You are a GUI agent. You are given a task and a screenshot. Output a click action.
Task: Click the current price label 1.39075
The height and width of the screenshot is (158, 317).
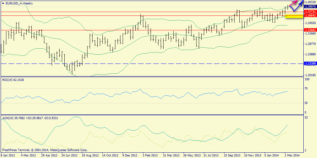(310, 7)
